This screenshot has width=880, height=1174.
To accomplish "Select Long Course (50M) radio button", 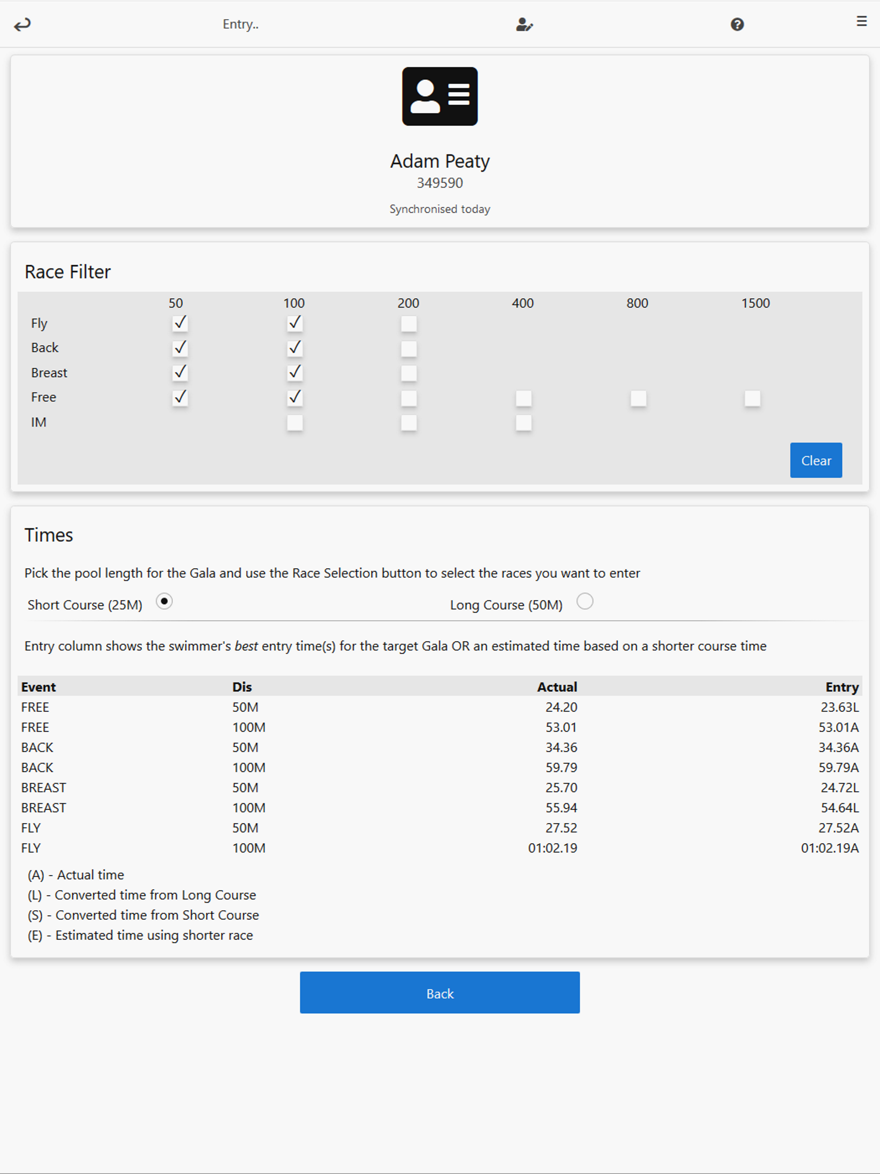I will pos(585,601).
